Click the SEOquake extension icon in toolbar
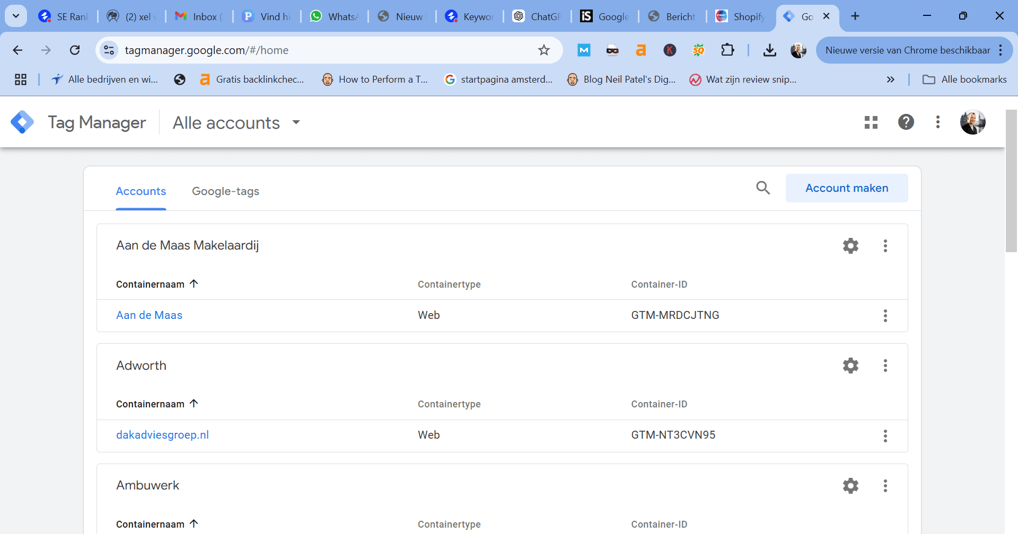Viewport: 1018px width, 534px height. (698, 50)
